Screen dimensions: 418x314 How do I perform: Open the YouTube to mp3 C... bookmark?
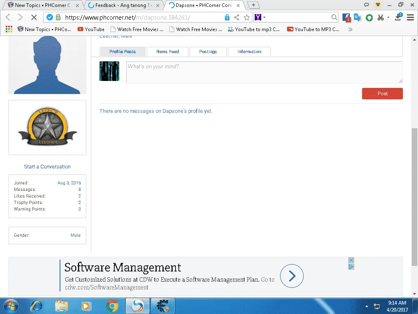[x=254, y=29]
